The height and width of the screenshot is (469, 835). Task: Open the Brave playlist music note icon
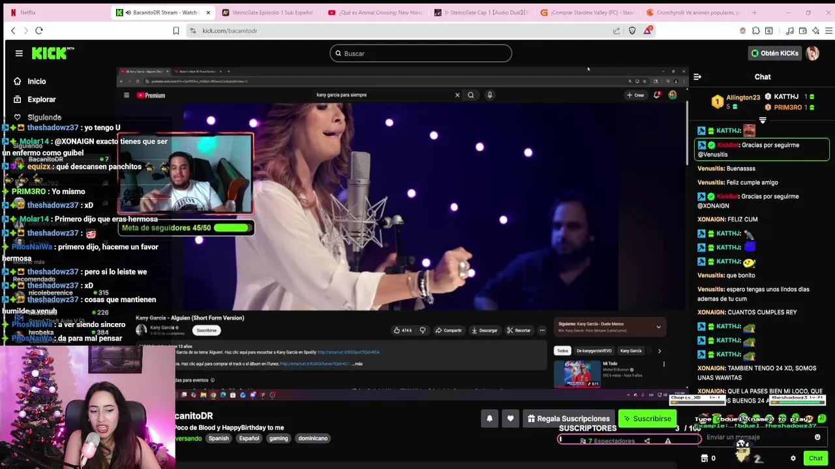click(790, 31)
